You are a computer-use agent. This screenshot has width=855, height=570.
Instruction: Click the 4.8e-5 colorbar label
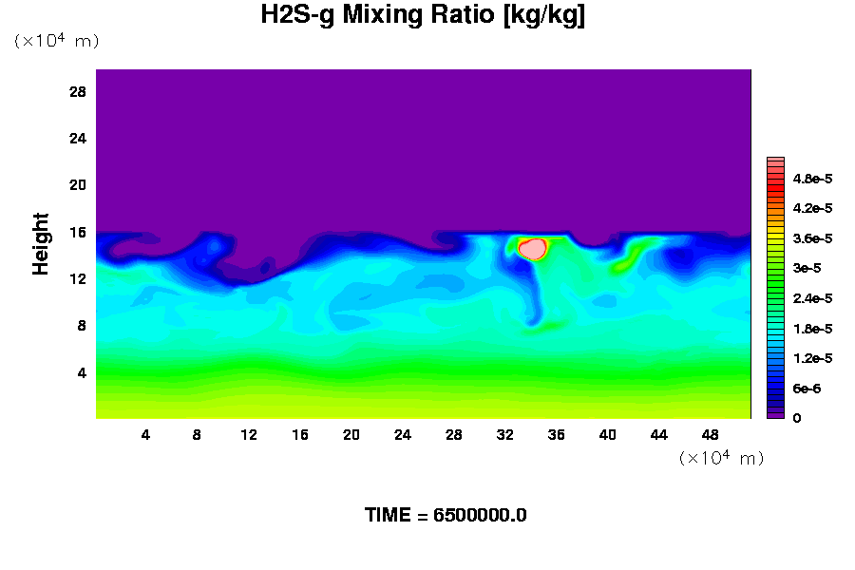[x=812, y=179]
